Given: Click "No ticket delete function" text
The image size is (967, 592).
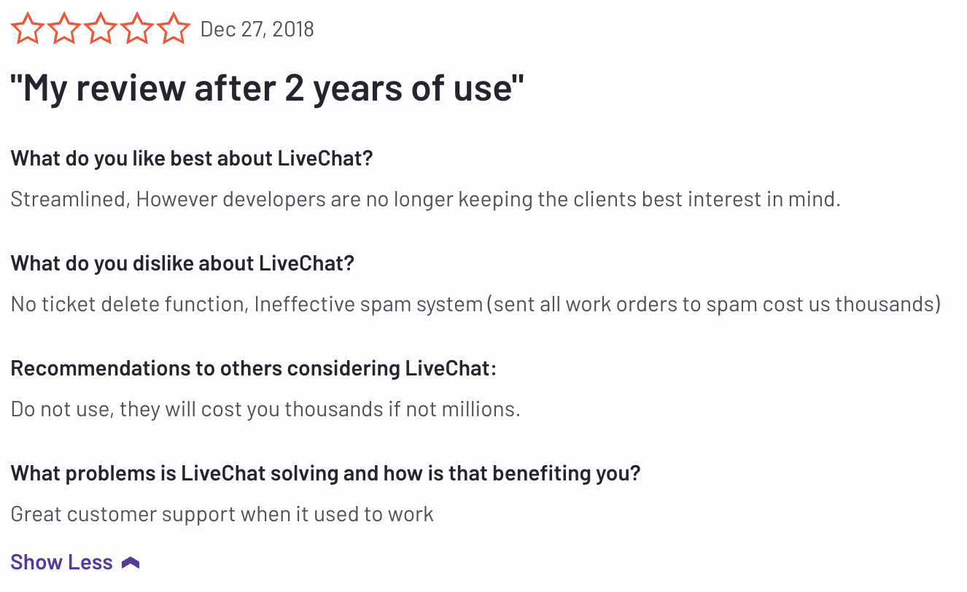Looking at the screenshot, I should pyautogui.click(x=127, y=304).
